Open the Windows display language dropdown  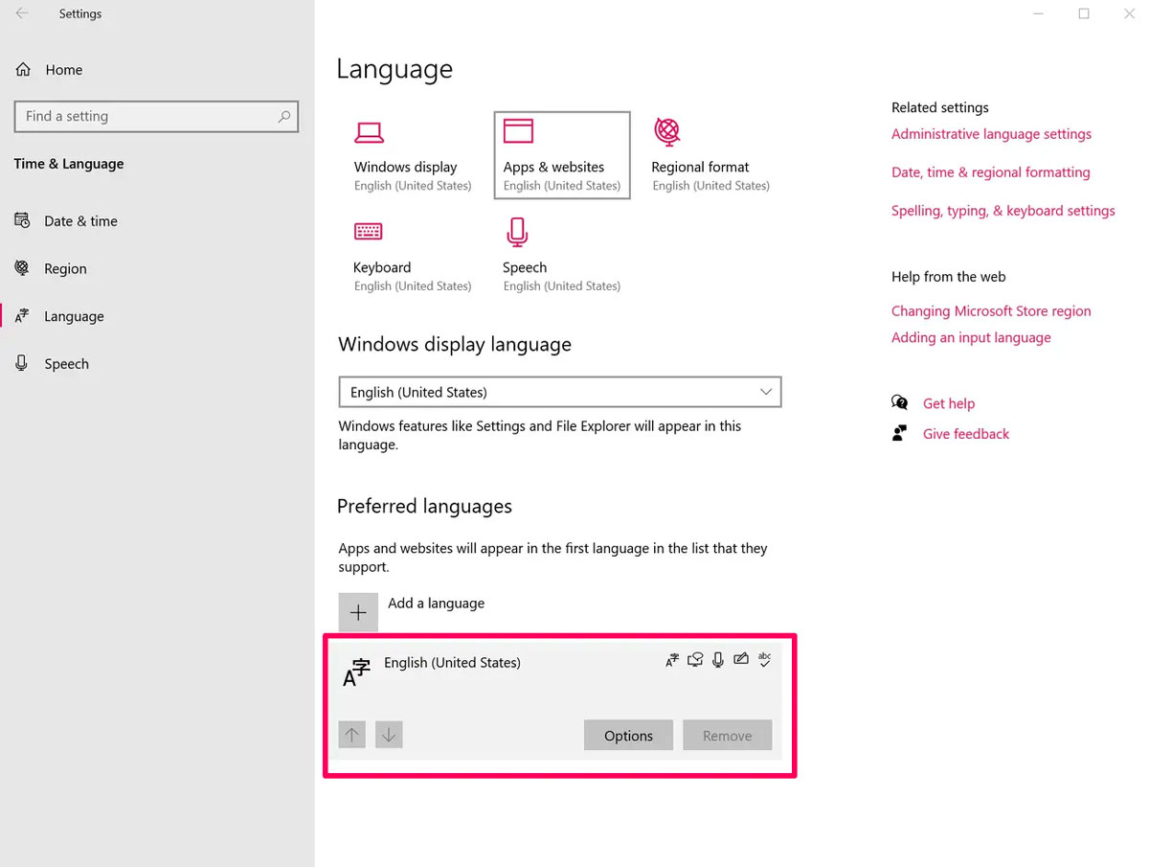coord(560,392)
